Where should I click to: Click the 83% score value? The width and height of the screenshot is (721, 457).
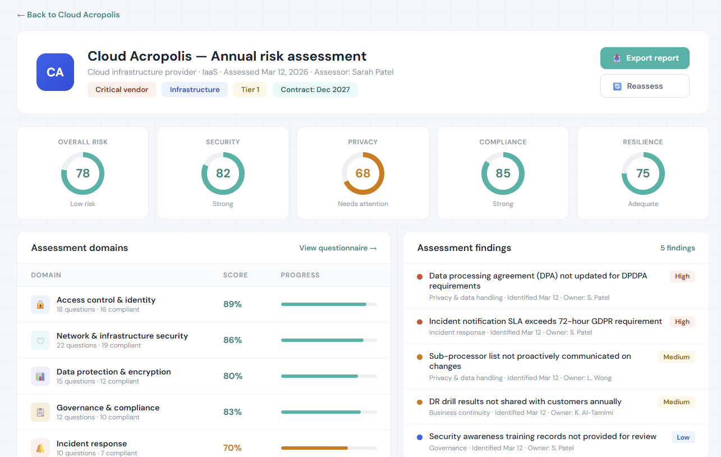(232, 412)
